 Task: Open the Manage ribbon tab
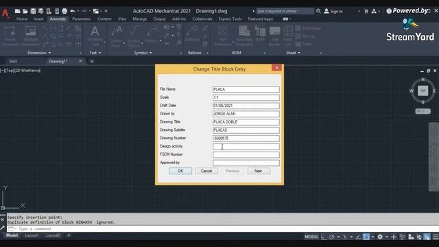pos(140,19)
